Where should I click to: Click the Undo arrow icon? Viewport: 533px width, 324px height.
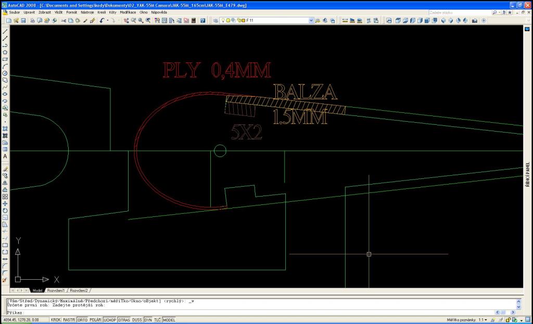point(102,20)
